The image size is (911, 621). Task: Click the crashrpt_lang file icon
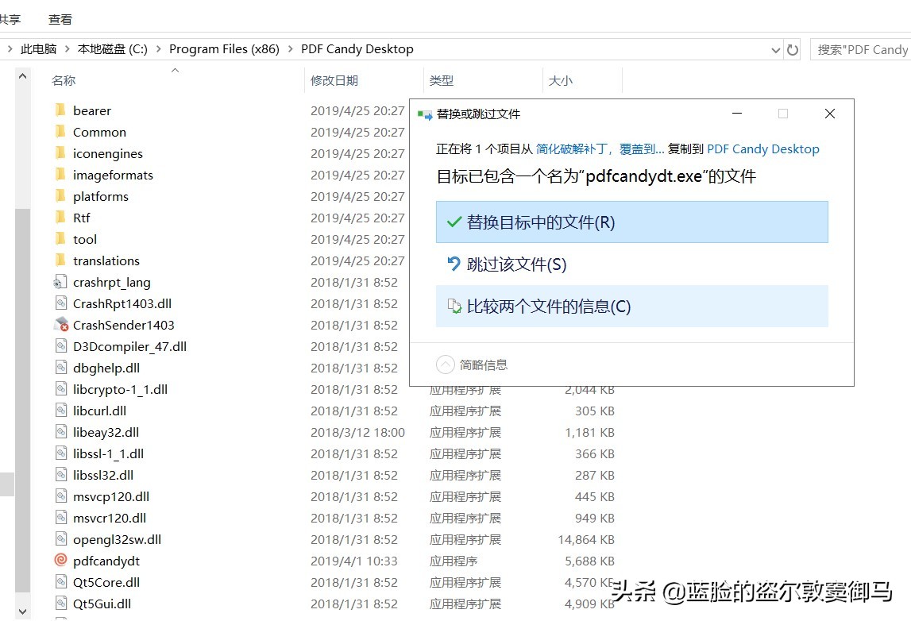tap(60, 283)
